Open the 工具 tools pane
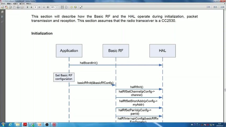The width and height of the screenshot is (226, 127). coord(208,7)
